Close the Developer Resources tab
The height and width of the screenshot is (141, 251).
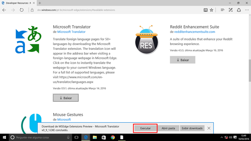coord(34,3)
